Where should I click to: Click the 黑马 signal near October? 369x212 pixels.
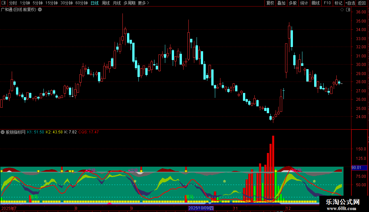pos(189,197)
